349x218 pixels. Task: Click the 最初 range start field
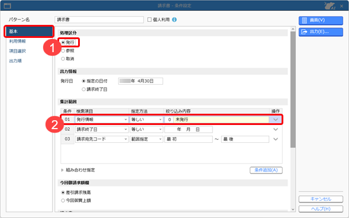coord(189,139)
